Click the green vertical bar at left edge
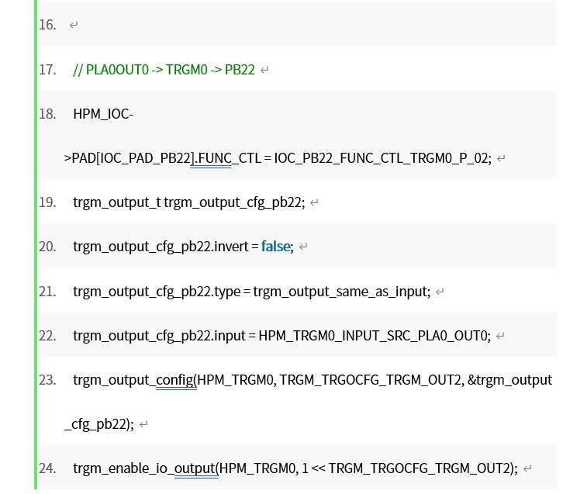563x494 pixels. (x=36, y=244)
